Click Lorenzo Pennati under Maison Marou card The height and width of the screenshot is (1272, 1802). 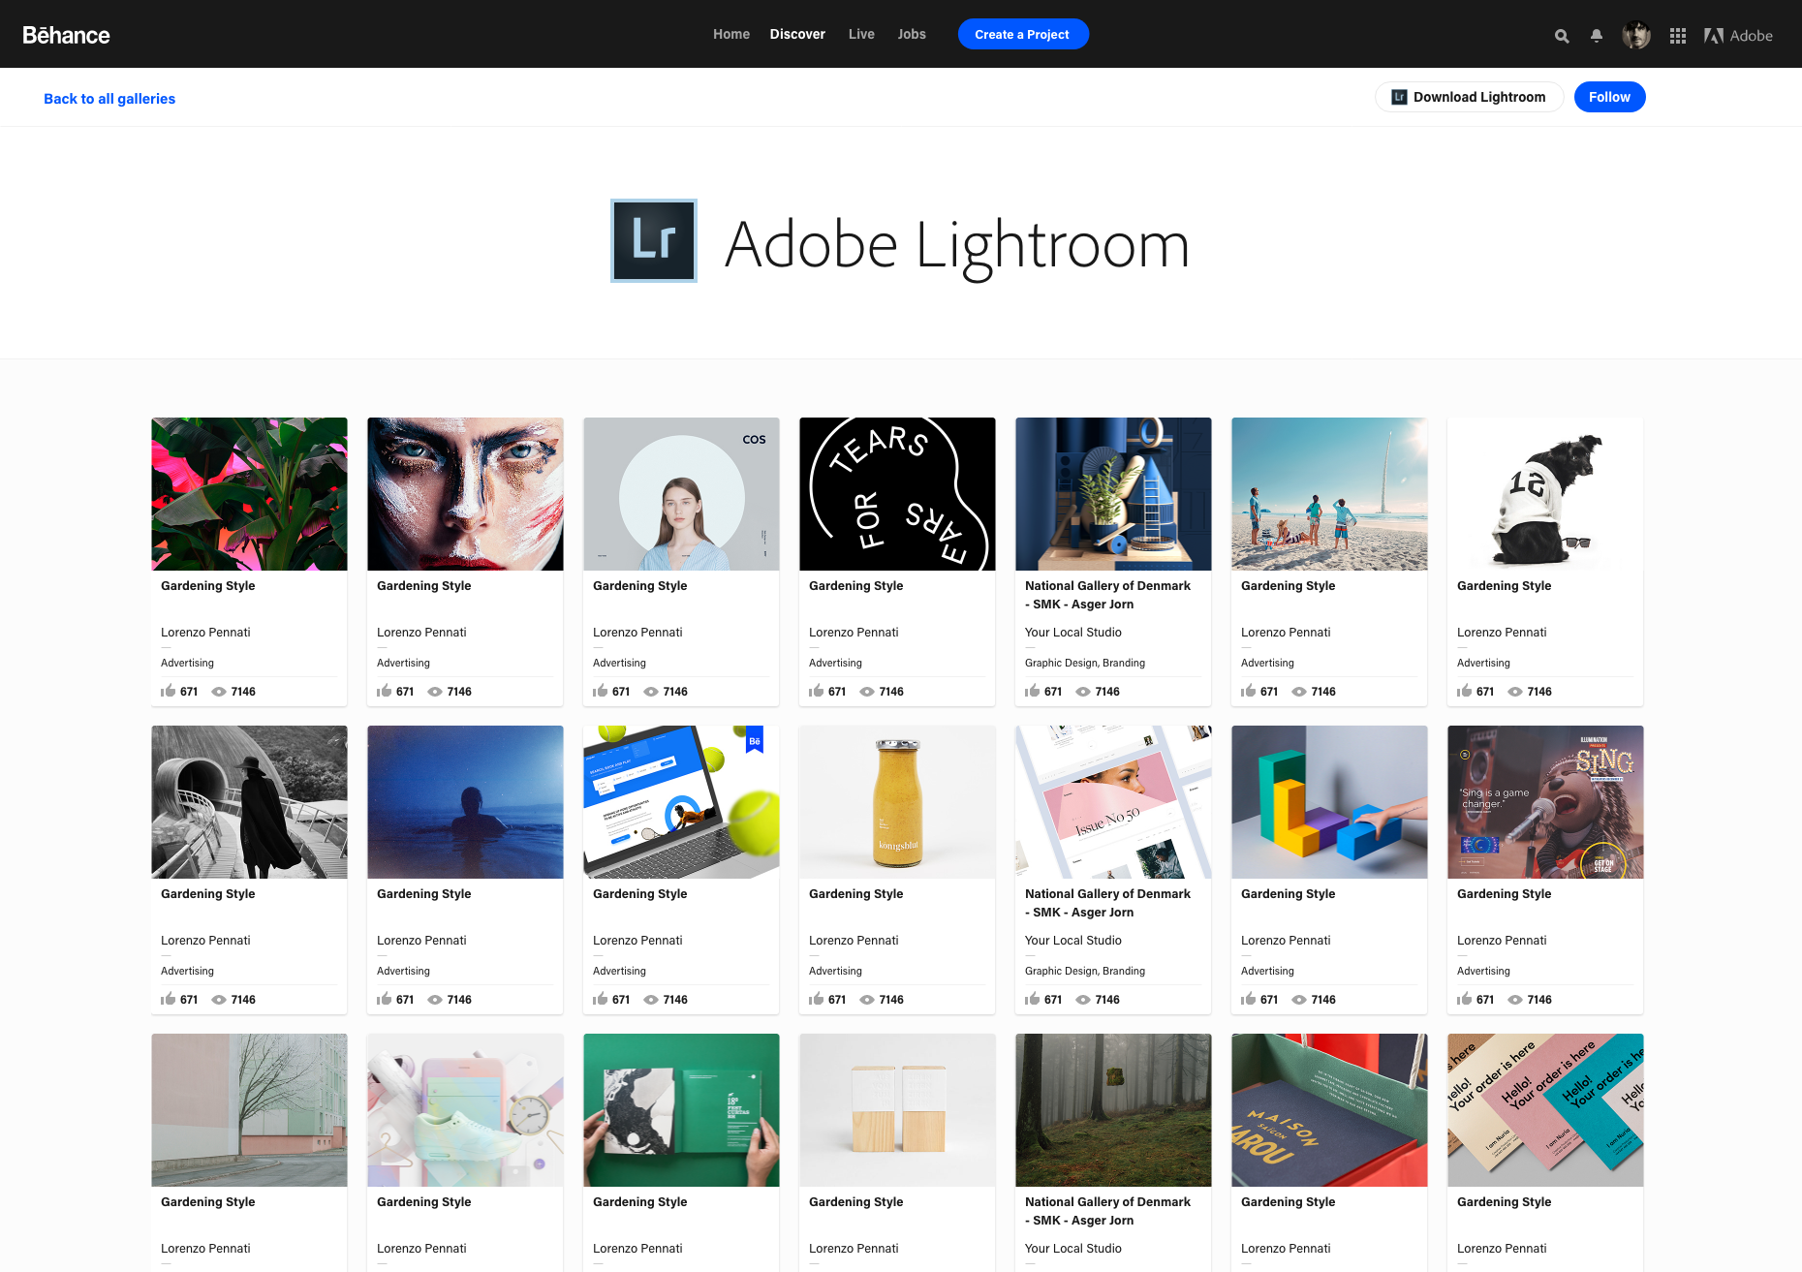point(1286,1249)
